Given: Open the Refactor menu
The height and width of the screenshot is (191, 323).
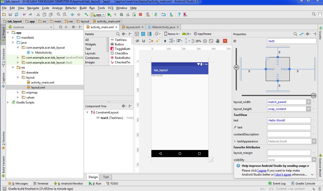Looking at the screenshot, I should (71, 8).
